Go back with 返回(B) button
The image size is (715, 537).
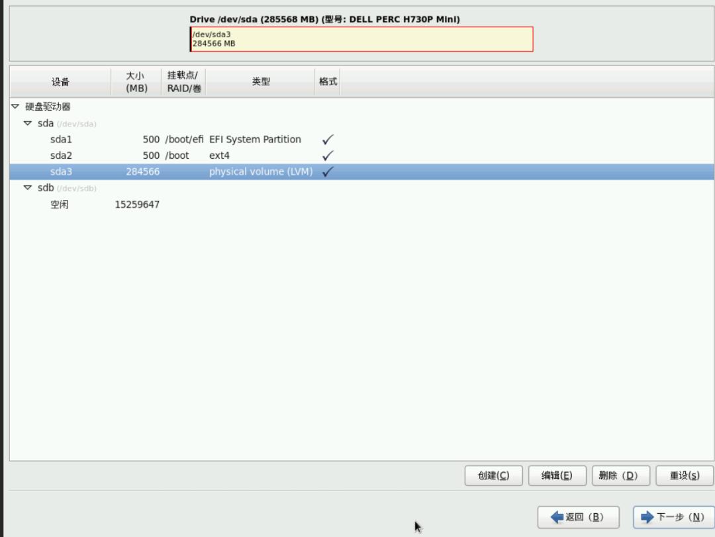[578, 517]
